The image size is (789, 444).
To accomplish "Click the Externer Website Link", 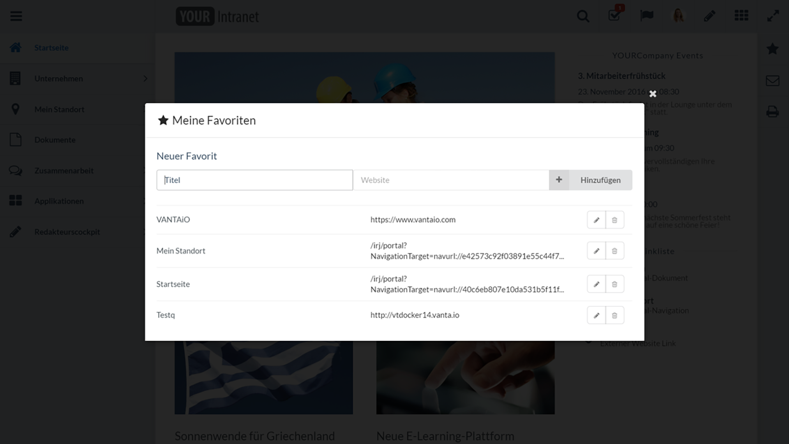I will (638, 343).
